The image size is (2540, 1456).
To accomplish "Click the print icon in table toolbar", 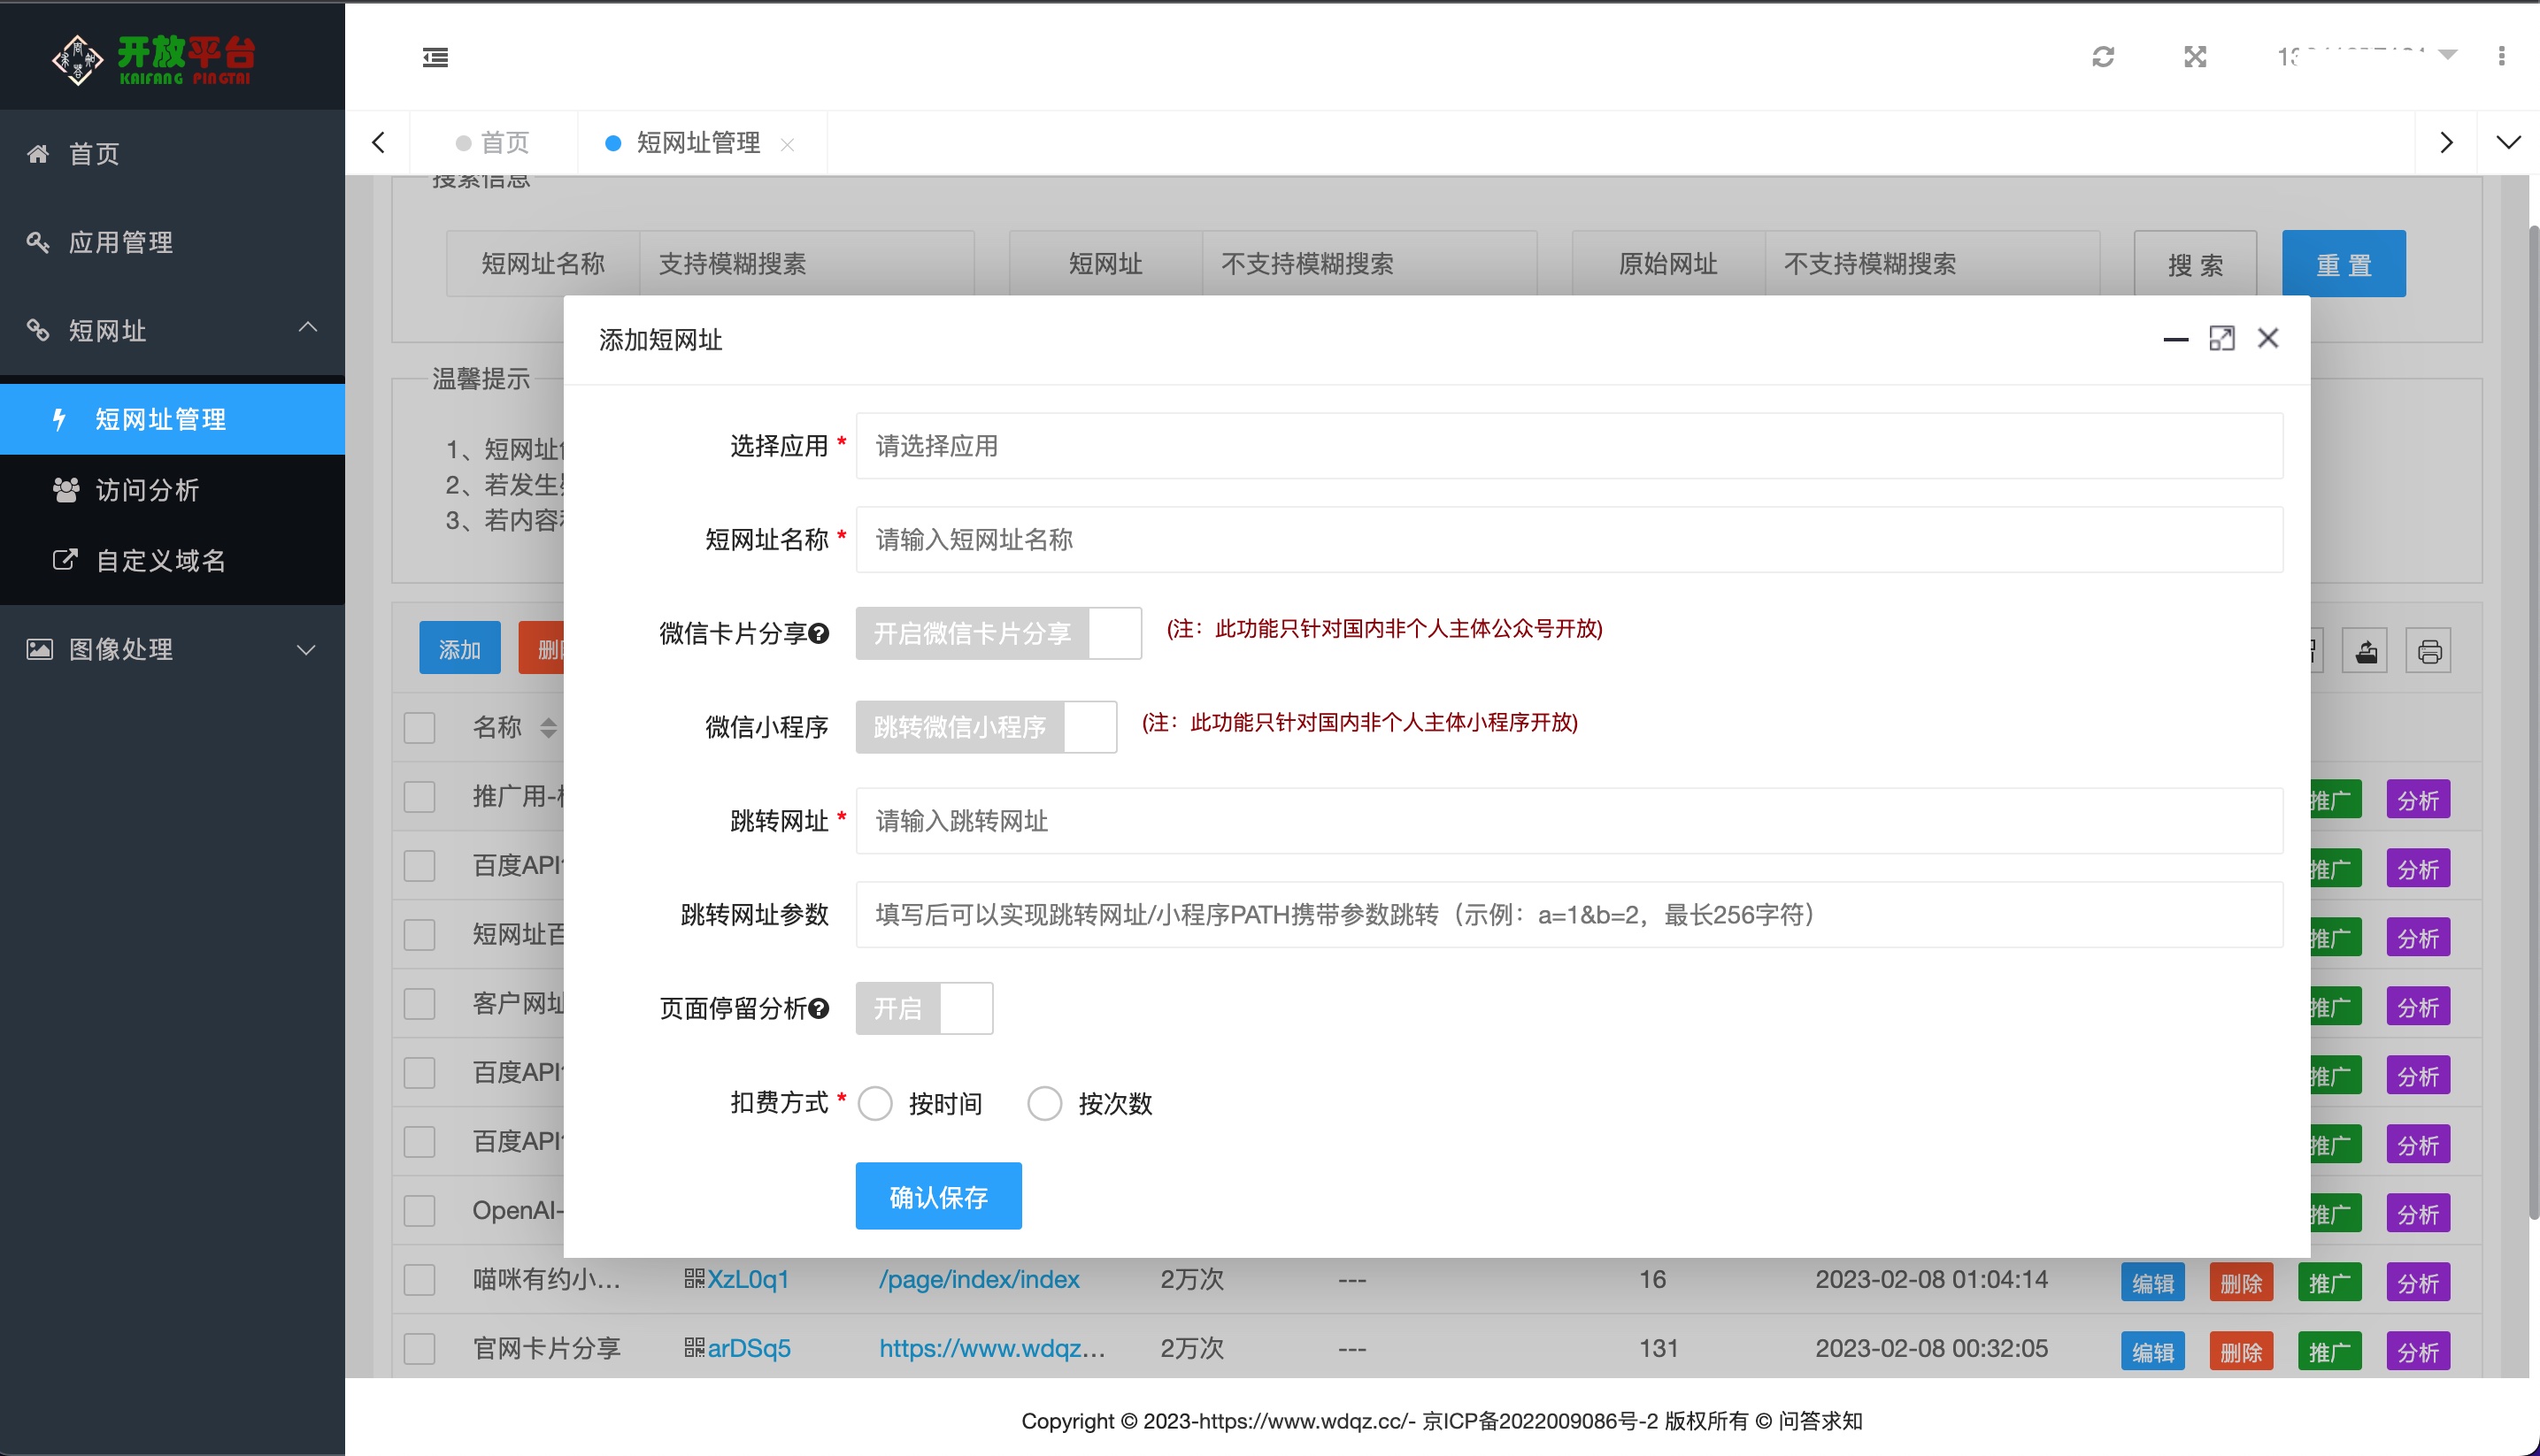I will coord(2429,652).
